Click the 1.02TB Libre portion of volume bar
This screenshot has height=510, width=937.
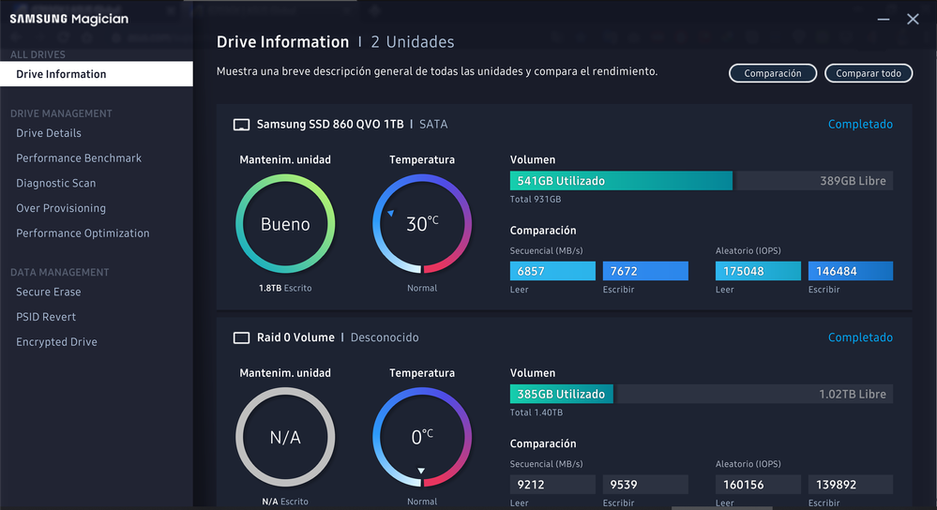[754, 394]
